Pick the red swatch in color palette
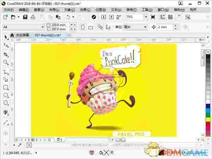Screen dimensions: 212x159 pyautogui.click(x=208, y=124)
